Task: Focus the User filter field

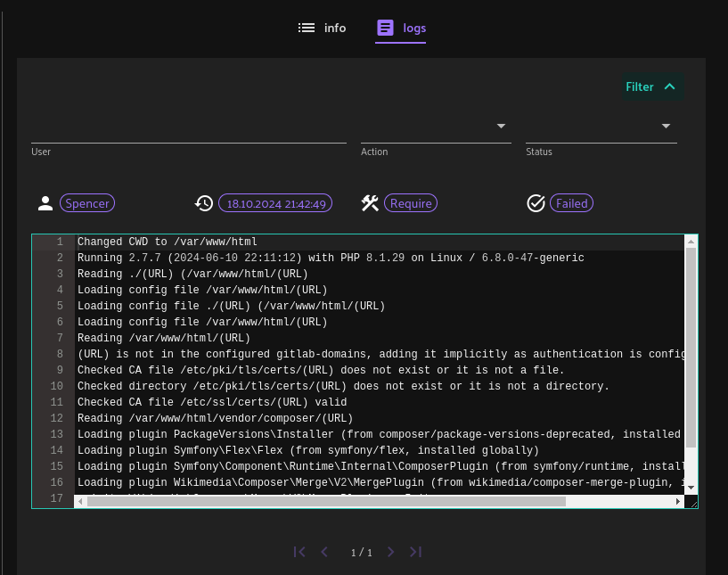Action: pos(189,129)
